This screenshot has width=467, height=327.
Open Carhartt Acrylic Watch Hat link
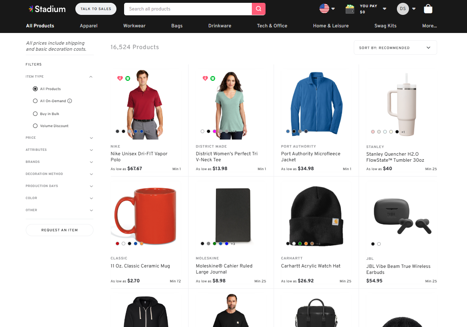pos(311,266)
